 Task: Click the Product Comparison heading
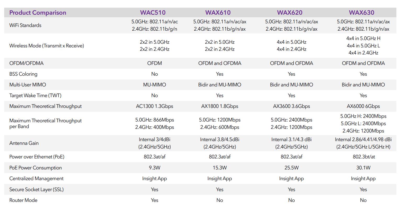tap(38, 13)
